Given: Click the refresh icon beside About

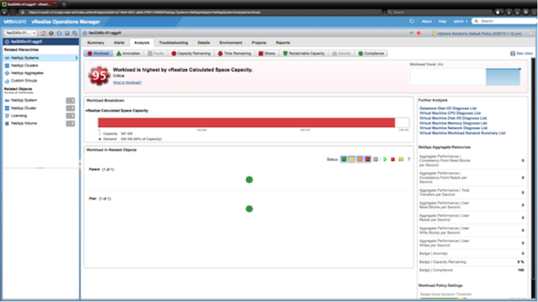Looking at the screenshot, I should point(412,21).
